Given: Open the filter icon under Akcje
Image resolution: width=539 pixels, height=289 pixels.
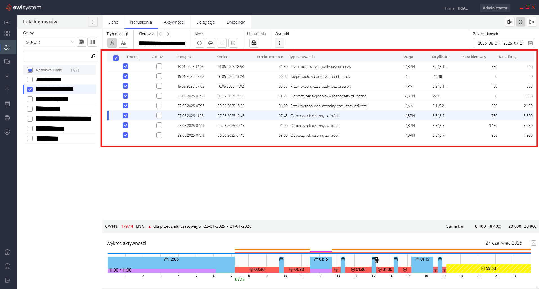Looking at the screenshot, I should pos(222,43).
